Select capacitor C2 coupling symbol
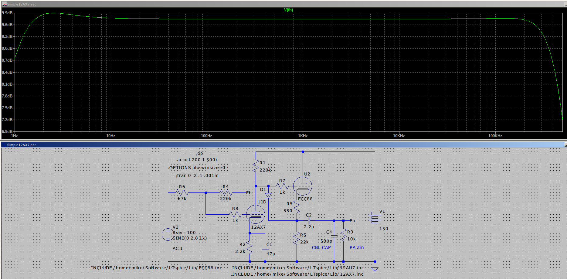 [x=309, y=221]
